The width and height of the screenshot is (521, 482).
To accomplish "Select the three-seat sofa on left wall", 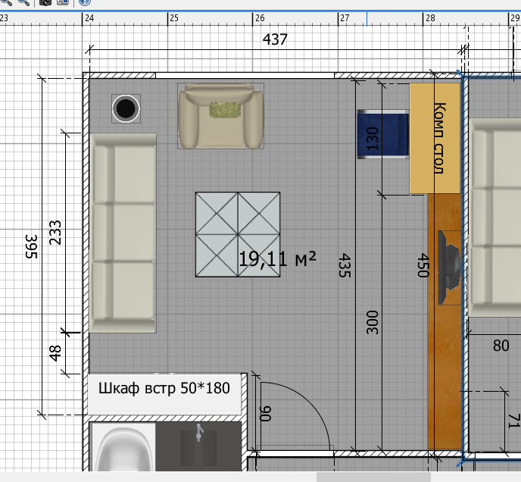I will [x=122, y=233].
